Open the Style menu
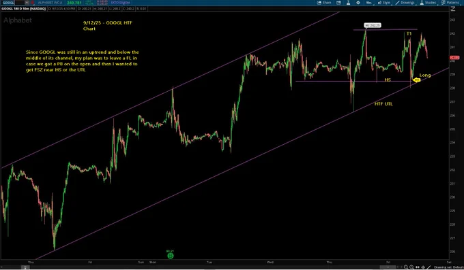 point(384,3)
